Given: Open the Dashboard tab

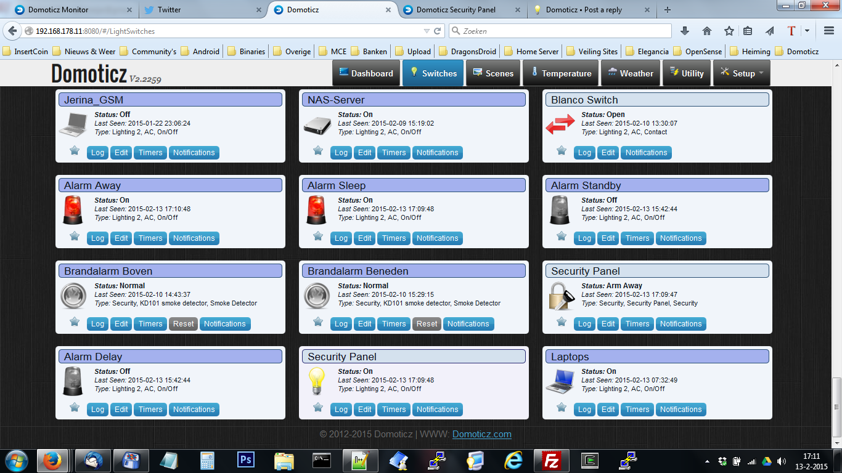Looking at the screenshot, I should tap(366, 73).
